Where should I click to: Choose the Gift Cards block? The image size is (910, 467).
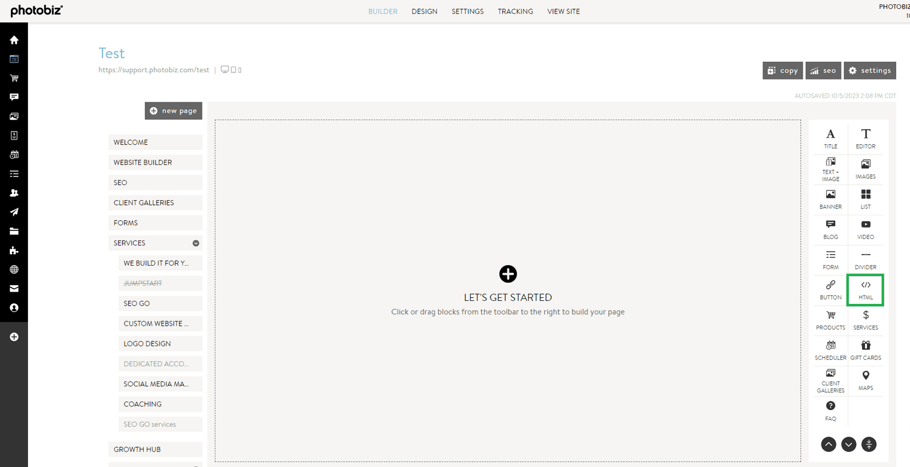click(x=865, y=350)
